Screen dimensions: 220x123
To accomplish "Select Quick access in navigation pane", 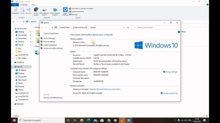I will [22, 28].
